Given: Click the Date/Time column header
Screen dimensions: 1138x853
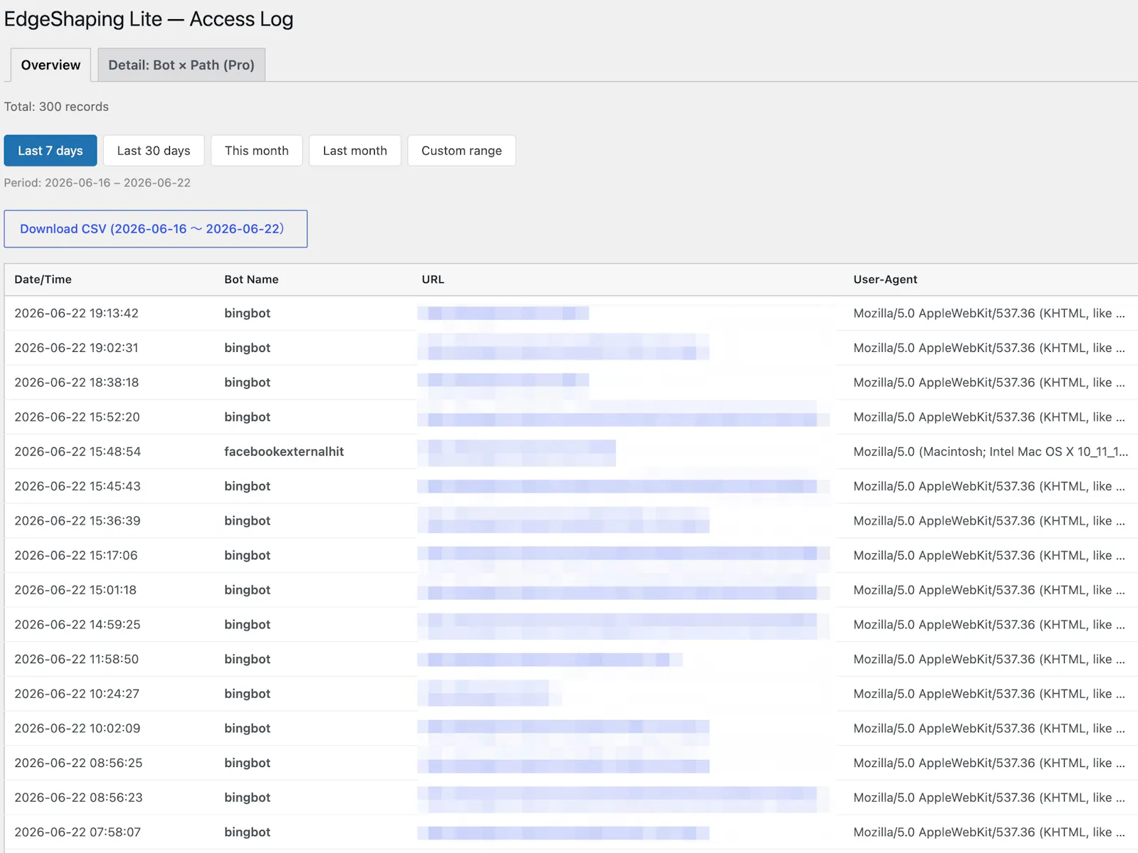Looking at the screenshot, I should 43,279.
